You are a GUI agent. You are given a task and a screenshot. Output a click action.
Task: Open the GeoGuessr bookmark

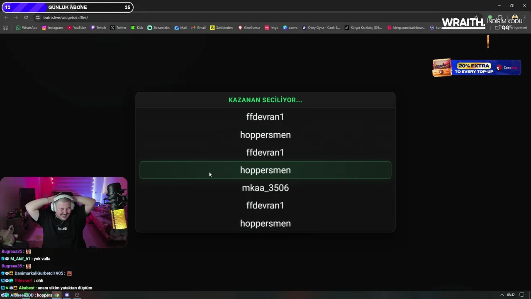[x=249, y=28]
